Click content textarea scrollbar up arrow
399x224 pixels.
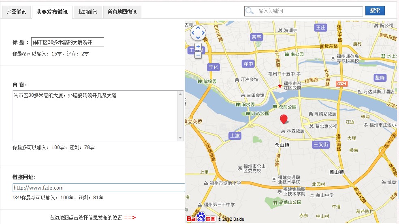180,94
